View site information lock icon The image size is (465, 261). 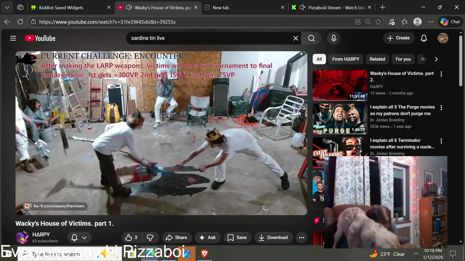pos(33,22)
